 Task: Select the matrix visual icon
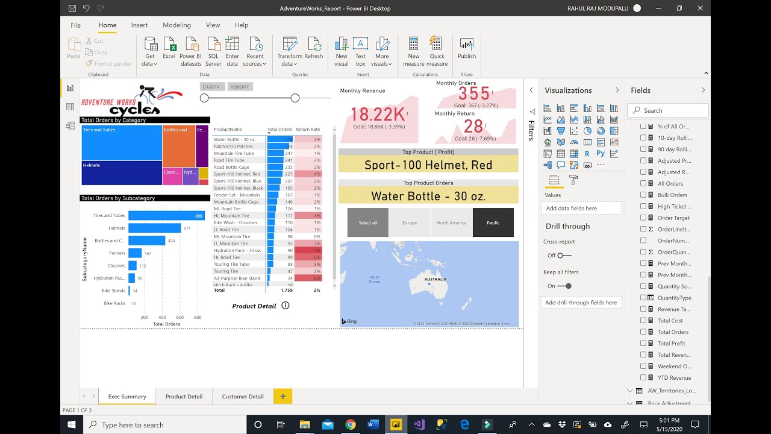574,154
